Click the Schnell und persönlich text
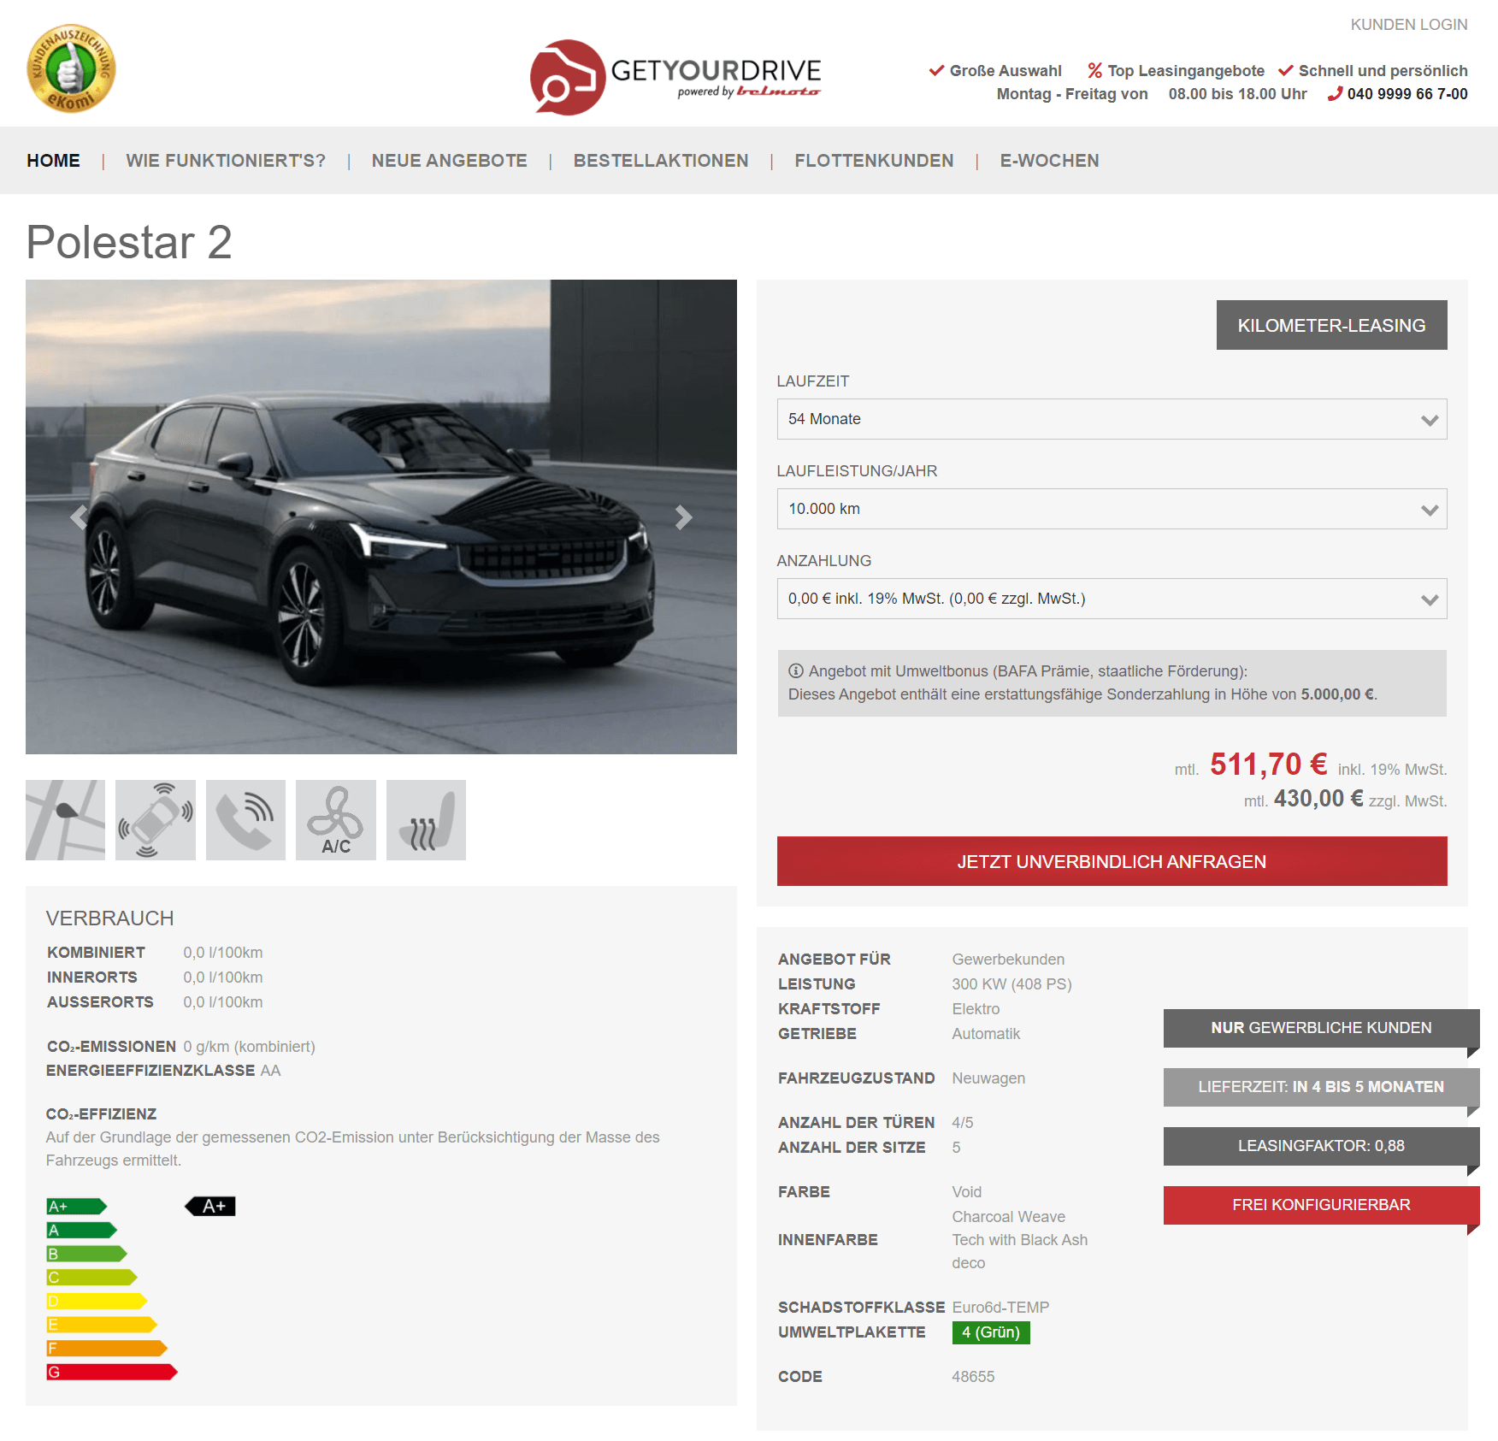The width and height of the screenshot is (1498, 1441). coord(1383,71)
